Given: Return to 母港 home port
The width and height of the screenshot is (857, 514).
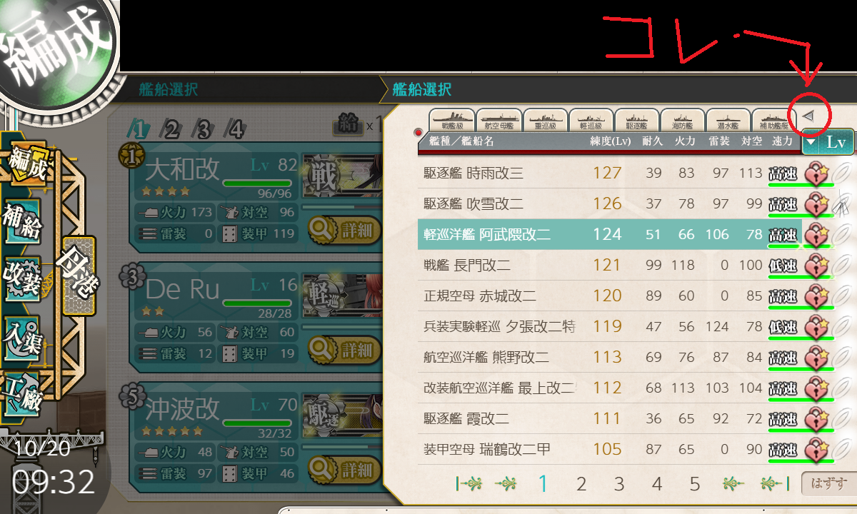Looking at the screenshot, I should [79, 275].
